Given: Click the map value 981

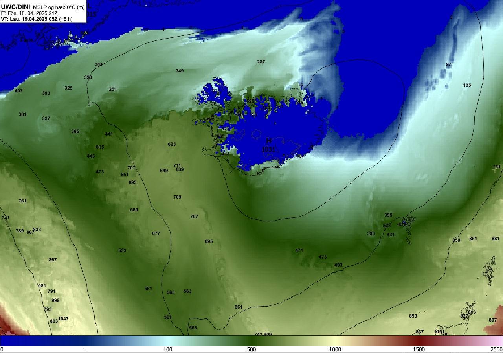Looking at the screenshot, I should (x=42, y=286).
